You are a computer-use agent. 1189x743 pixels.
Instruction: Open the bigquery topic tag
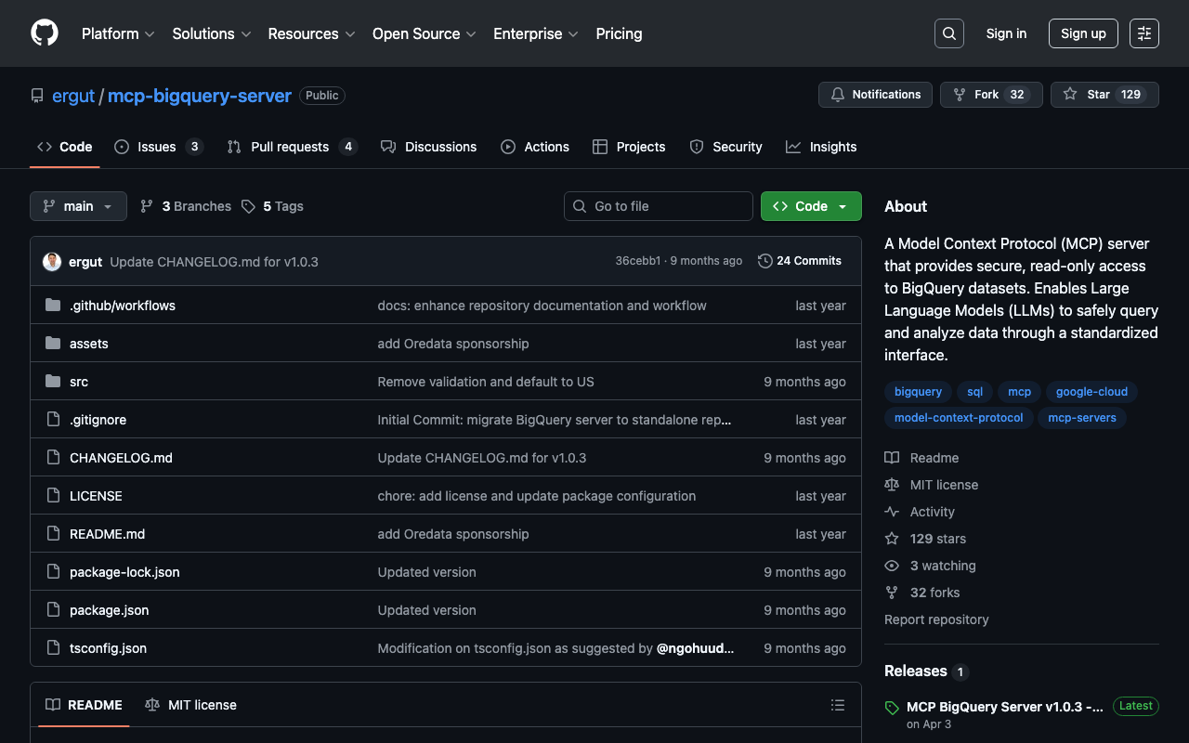918,392
